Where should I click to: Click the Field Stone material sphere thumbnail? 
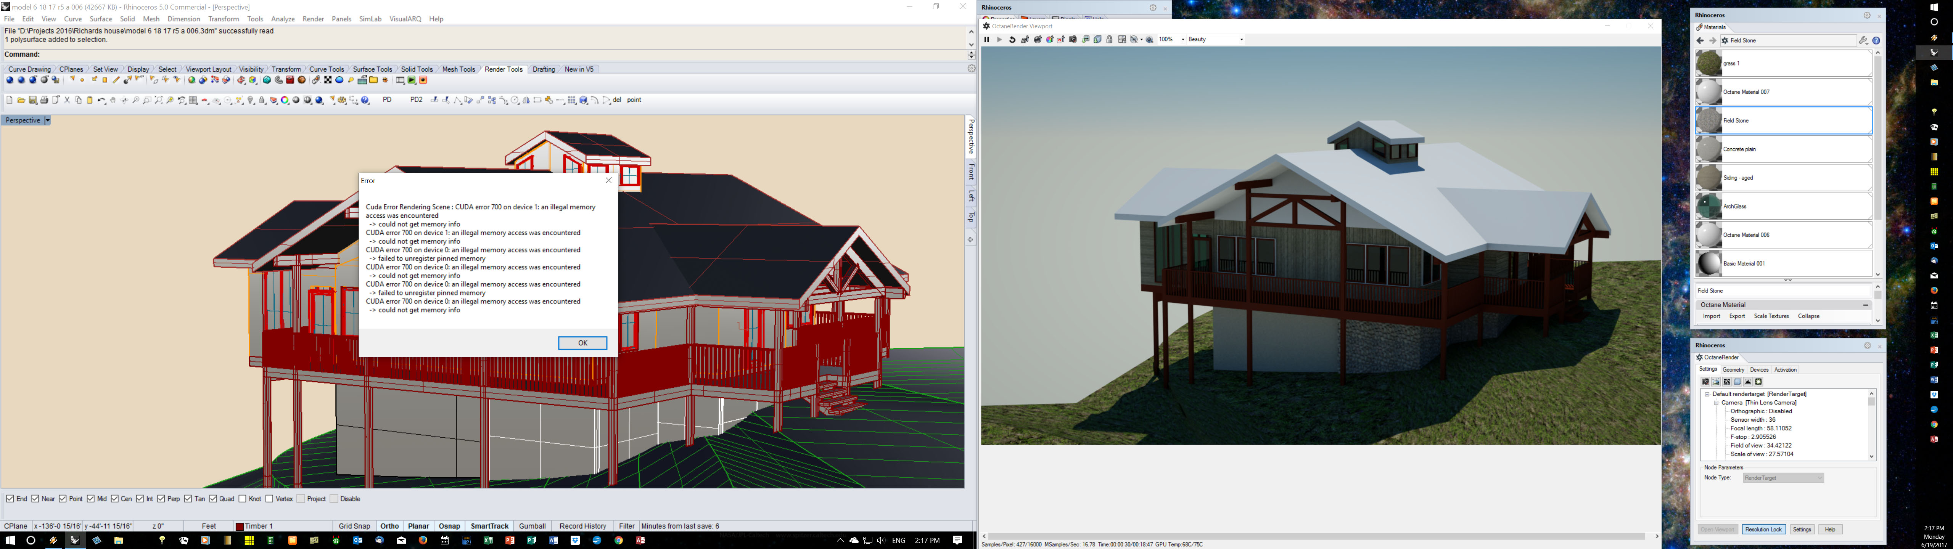1709,120
